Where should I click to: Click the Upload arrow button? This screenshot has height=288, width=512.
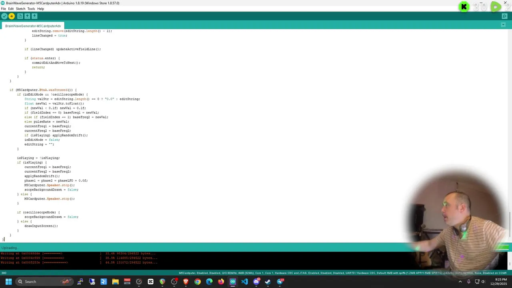click(12, 16)
